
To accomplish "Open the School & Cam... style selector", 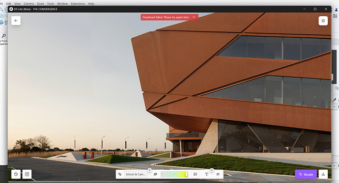I will coord(136,174).
